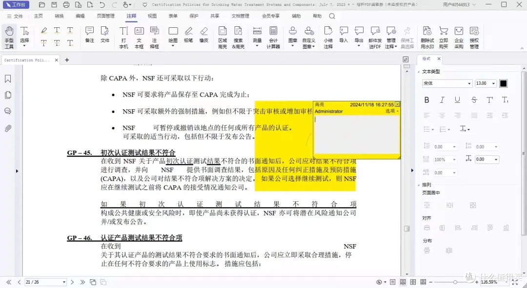The height and width of the screenshot is (288, 527).
Task: Open Summarize Comments (小结注释)
Action: tap(328, 37)
